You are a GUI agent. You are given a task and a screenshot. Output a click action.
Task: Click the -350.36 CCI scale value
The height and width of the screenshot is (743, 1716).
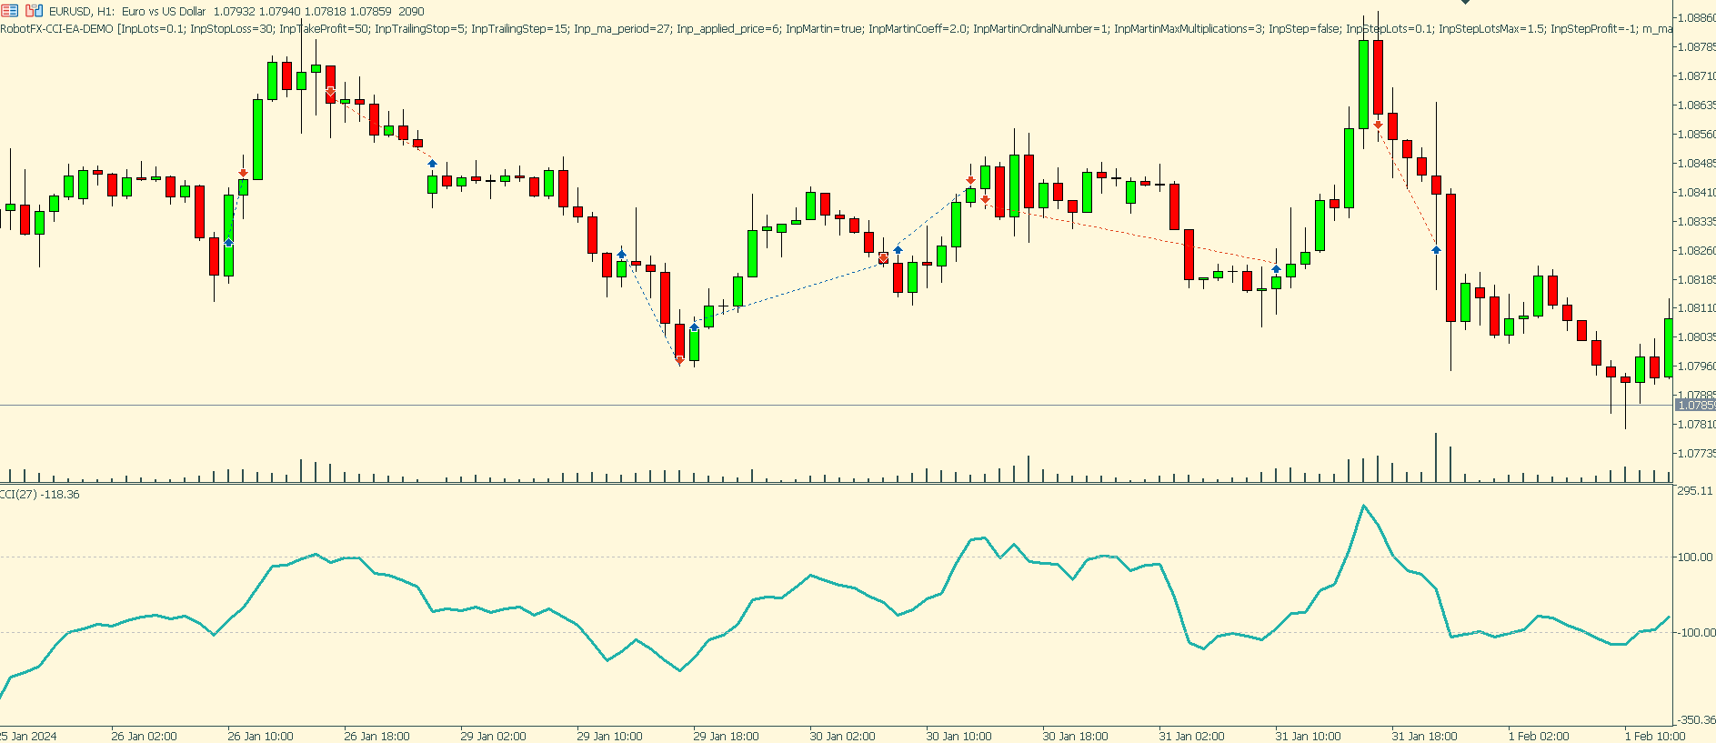(1696, 720)
